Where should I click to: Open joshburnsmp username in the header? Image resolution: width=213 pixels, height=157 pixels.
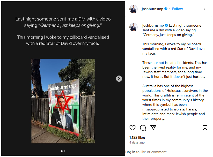[152, 9]
